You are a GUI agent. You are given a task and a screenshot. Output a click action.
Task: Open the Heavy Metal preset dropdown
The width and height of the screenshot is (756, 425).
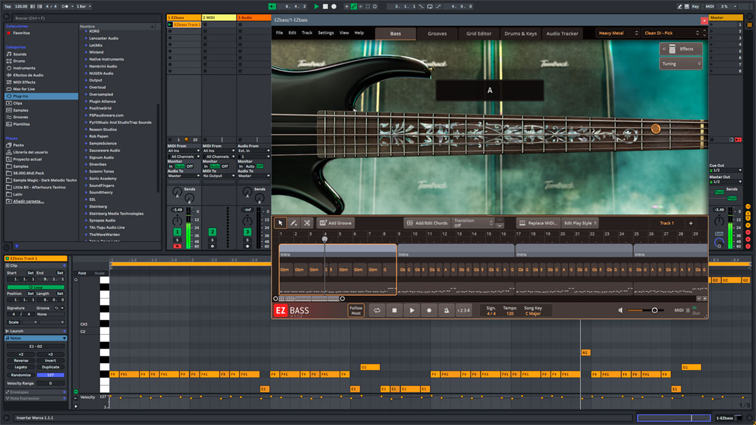[618, 33]
